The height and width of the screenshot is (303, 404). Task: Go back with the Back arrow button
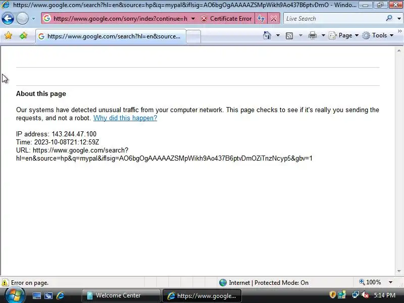(8, 19)
